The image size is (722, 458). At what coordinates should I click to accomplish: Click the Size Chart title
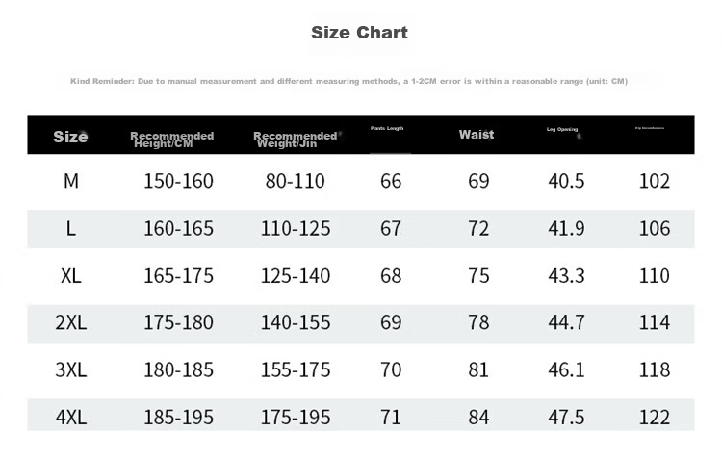[359, 32]
